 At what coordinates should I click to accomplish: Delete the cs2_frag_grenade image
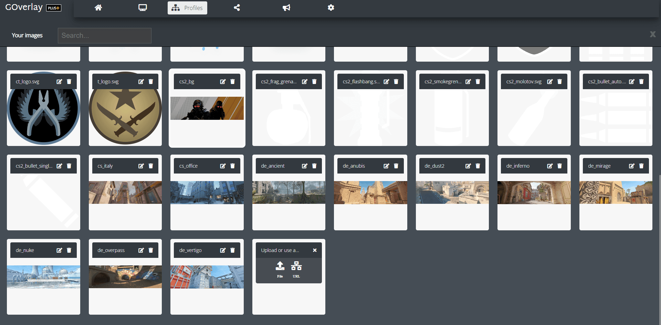(314, 82)
